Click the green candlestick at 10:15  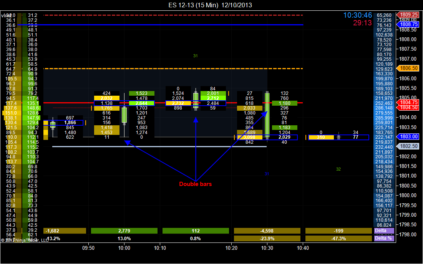196,100
